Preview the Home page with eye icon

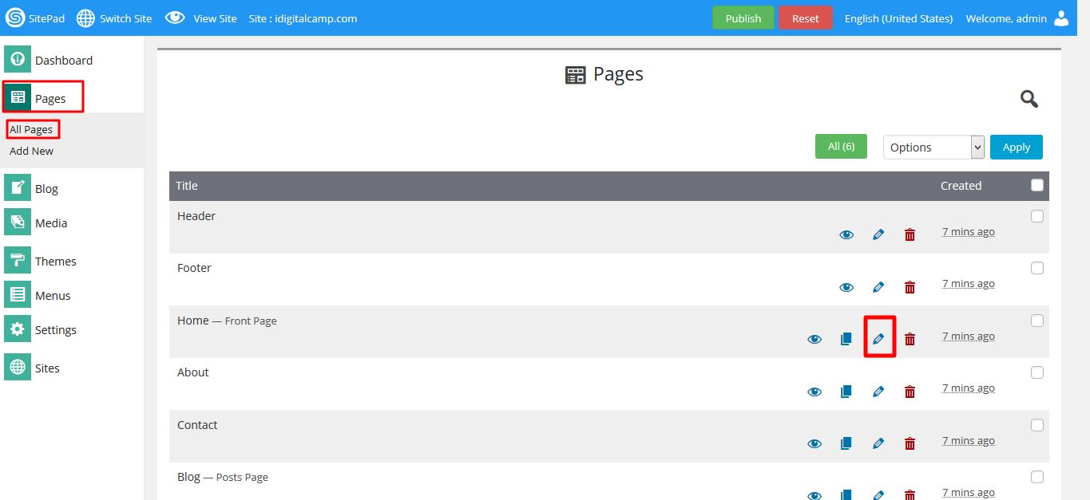coord(815,339)
